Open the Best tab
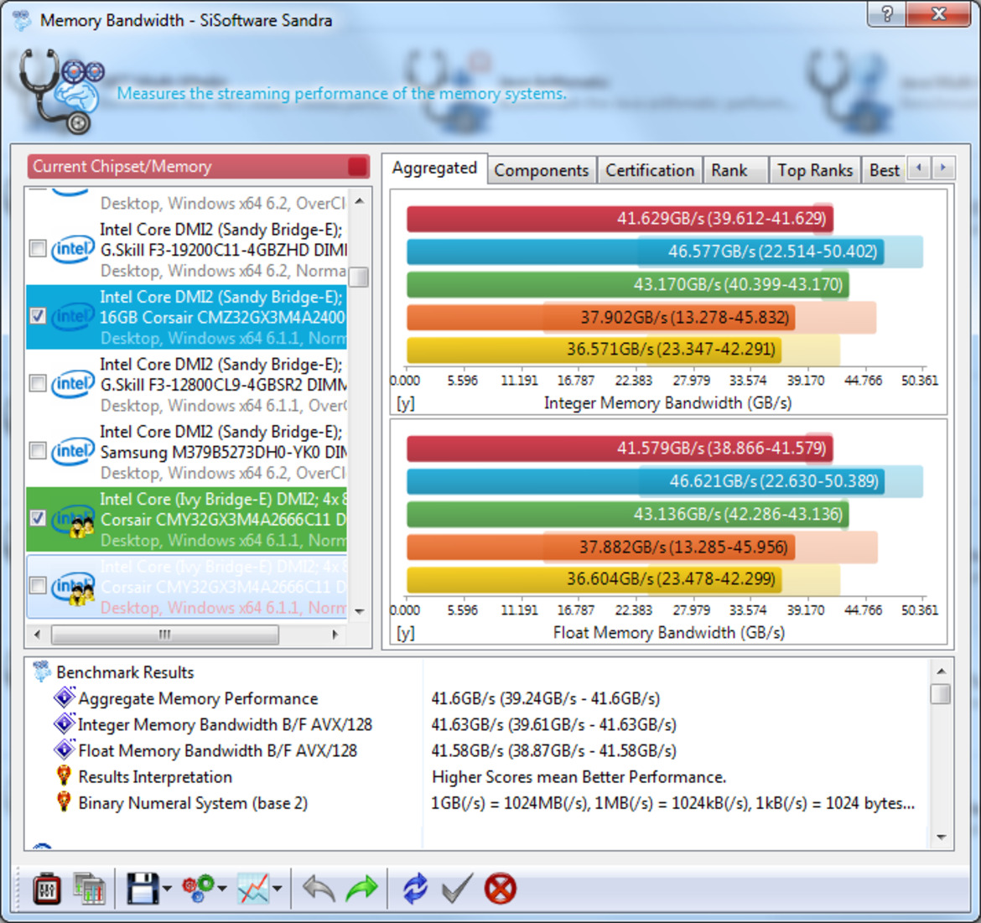This screenshot has width=981, height=923. coord(884,170)
